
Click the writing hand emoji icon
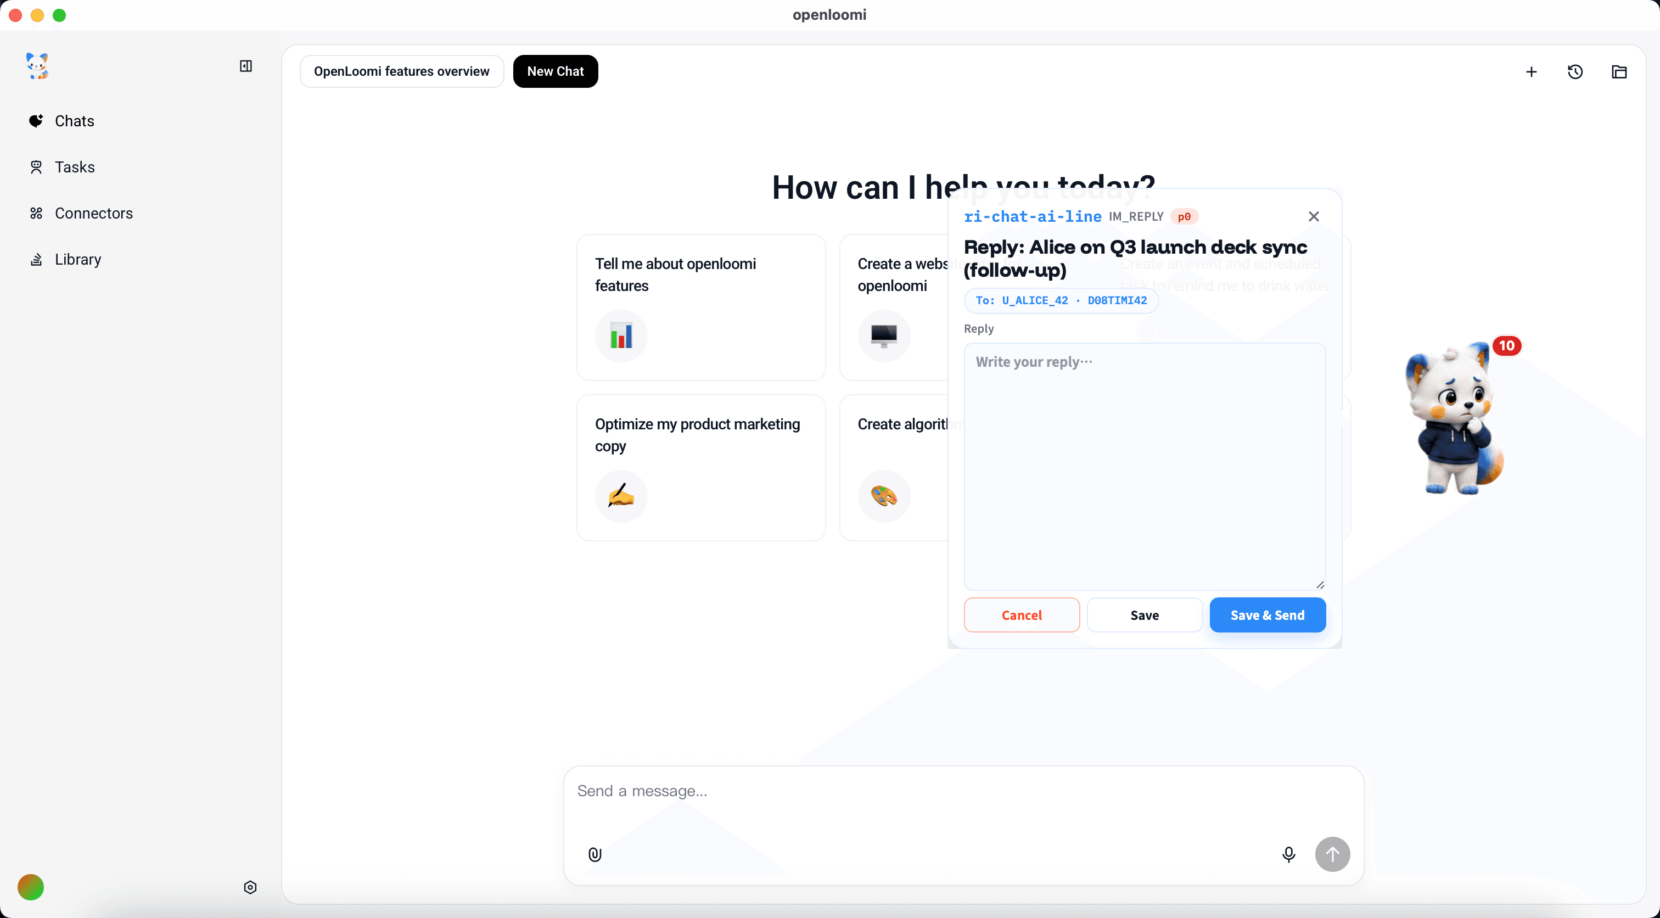[x=621, y=496]
